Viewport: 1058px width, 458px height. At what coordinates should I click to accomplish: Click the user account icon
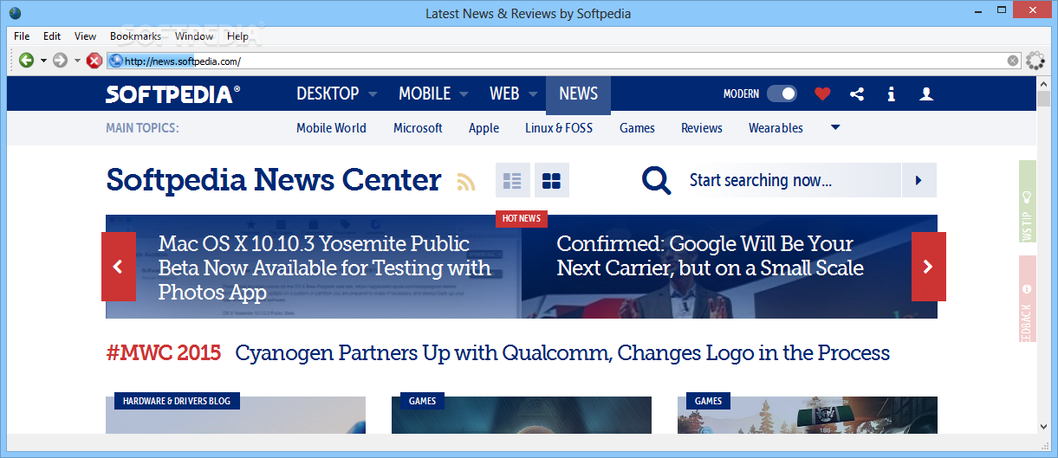click(926, 94)
